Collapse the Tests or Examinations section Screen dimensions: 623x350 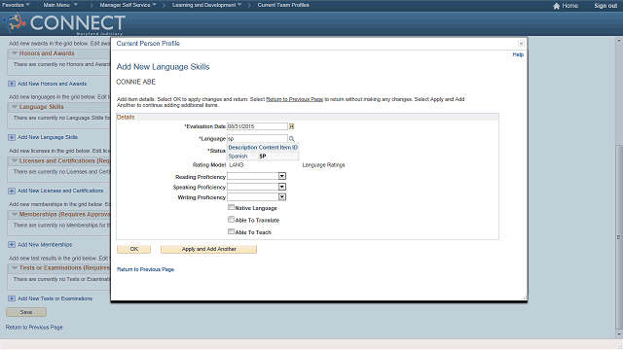[x=15, y=268]
